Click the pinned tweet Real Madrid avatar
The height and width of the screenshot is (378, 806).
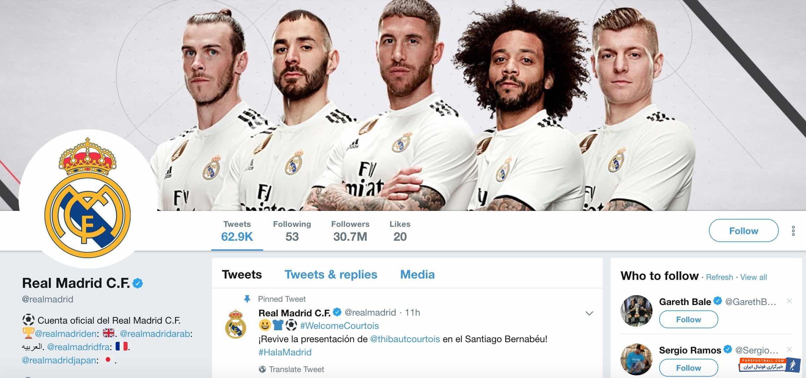236,324
